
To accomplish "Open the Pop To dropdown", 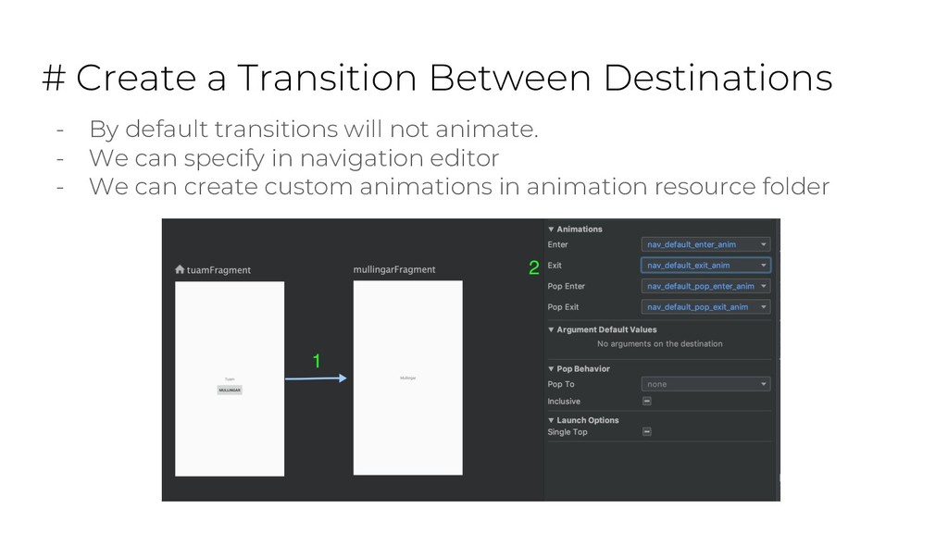I will 705,384.
